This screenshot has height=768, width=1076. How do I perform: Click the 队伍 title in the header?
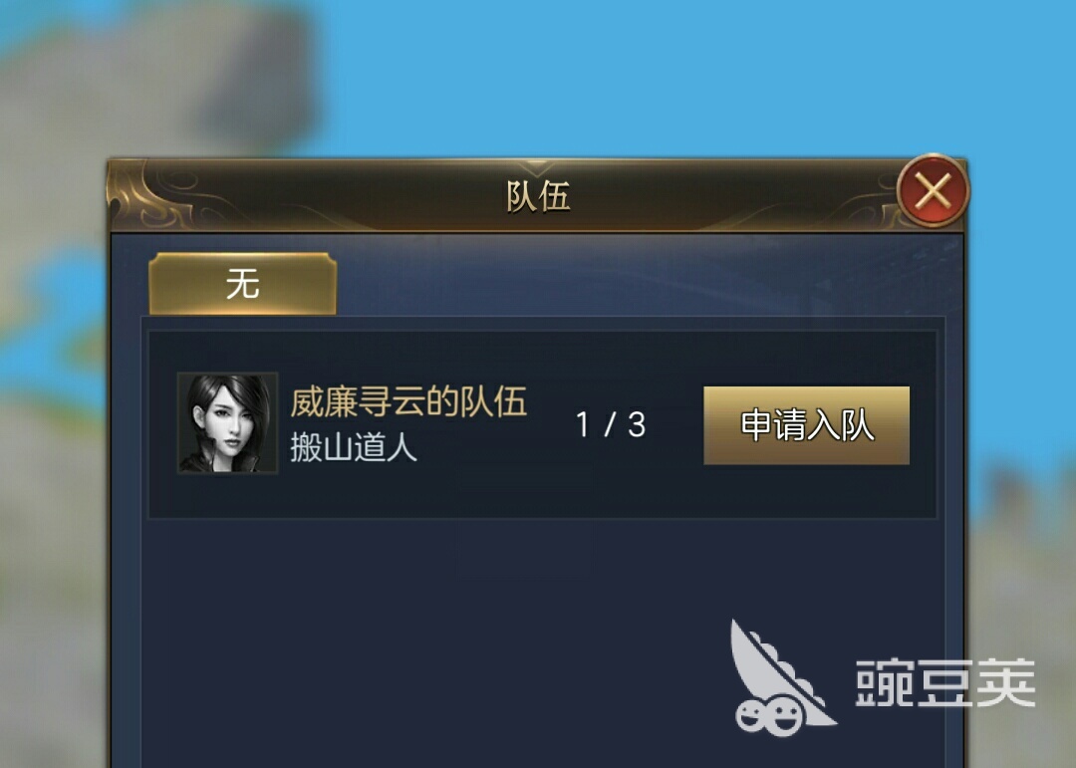(538, 197)
